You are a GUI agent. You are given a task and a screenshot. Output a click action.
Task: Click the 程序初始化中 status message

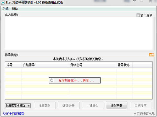(x=76, y=80)
